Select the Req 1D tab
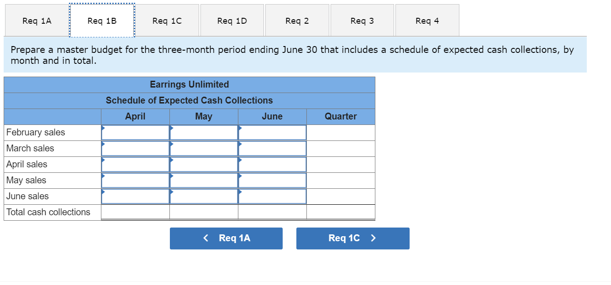Image resolution: width=611 pixels, height=285 pixels. tap(232, 20)
